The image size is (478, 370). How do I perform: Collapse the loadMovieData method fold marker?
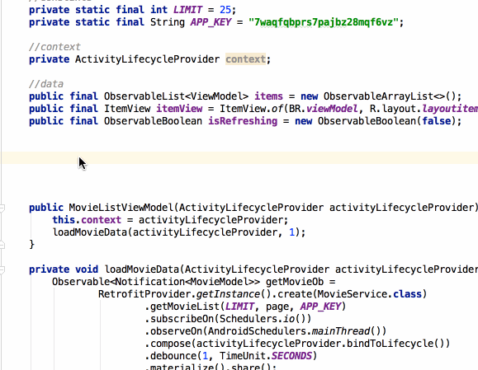click(x=2, y=270)
